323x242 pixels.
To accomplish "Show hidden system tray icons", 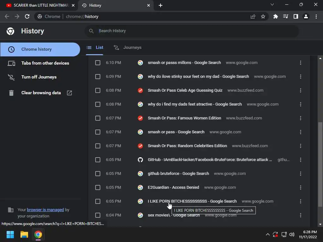I will point(267,234).
